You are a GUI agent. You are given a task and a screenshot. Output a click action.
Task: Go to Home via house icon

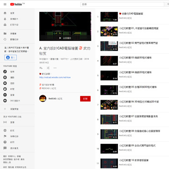pyautogui.click(x=5, y=13)
